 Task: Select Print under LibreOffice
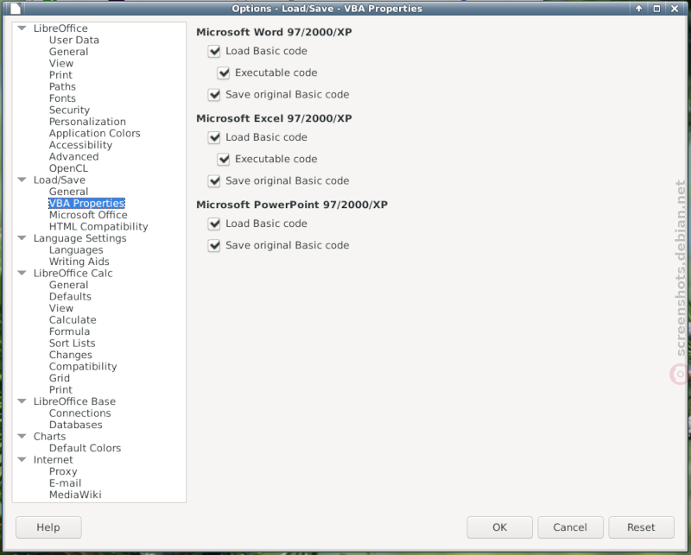point(60,75)
